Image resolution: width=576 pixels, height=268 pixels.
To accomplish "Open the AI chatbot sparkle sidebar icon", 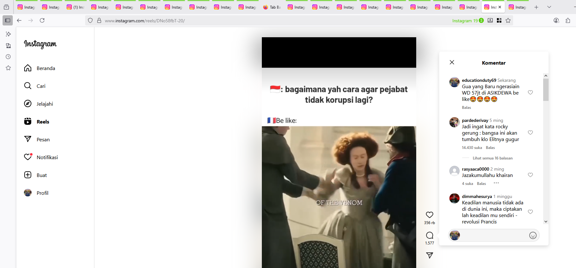I will (8, 34).
